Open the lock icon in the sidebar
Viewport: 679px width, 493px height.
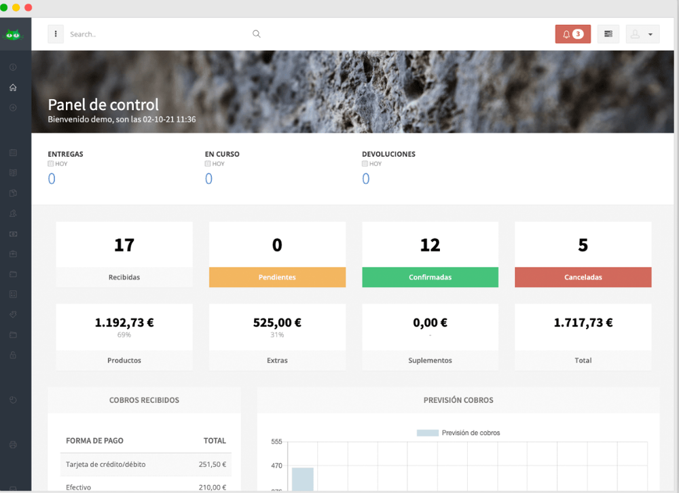(x=13, y=354)
